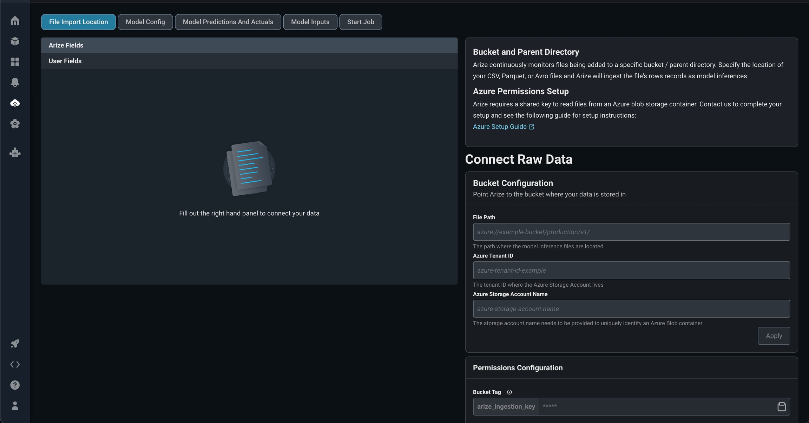Open the dashboards grid icon

pos(15,62)
